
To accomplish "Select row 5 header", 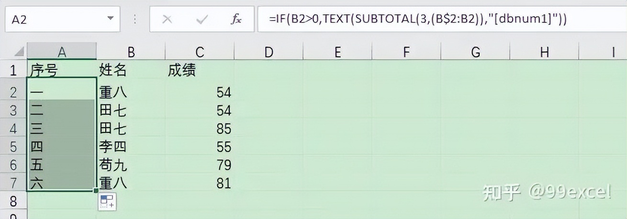I will point(13,147).
